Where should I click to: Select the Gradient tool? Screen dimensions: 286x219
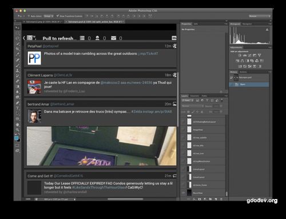(x=17, y=86)
